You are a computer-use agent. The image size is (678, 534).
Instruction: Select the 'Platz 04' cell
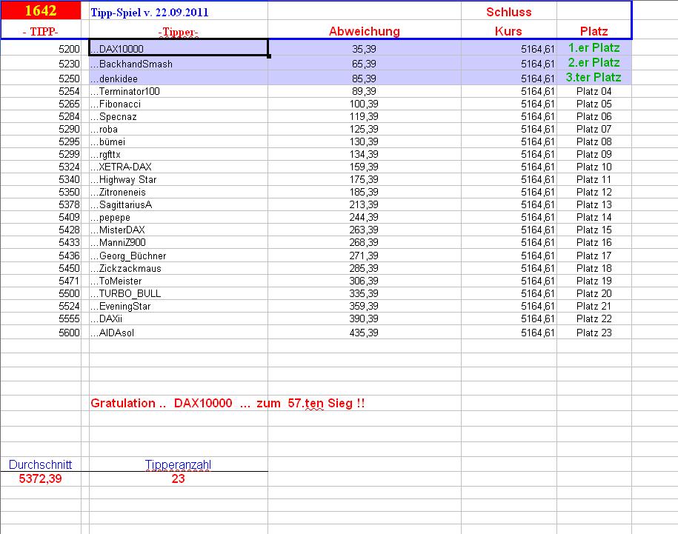tap(594, 92)
